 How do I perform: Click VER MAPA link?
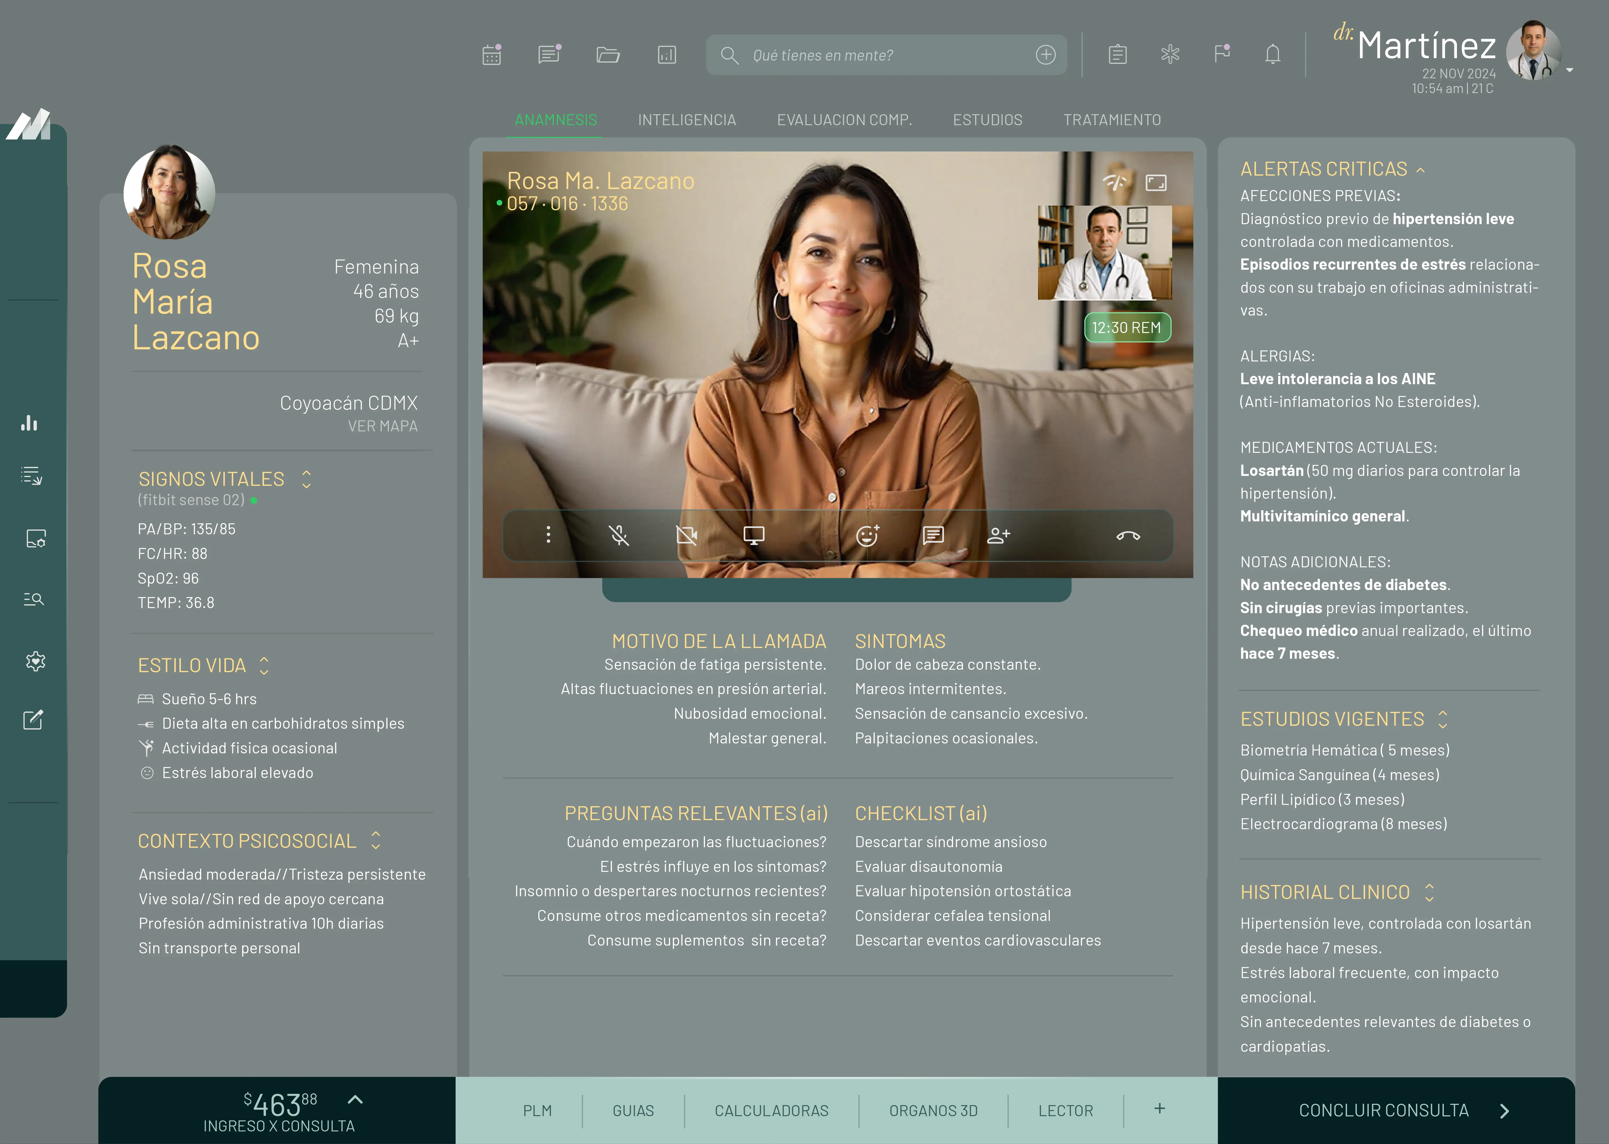click(x=382, y=426)
